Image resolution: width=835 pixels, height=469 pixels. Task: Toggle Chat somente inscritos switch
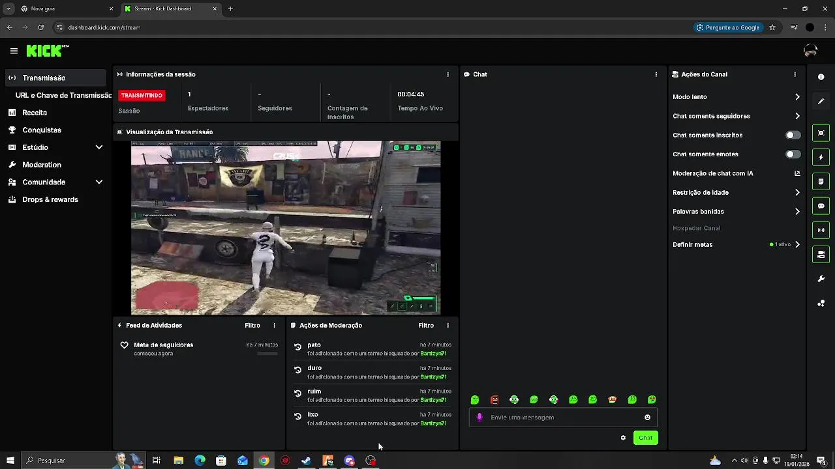click(793, 135)
